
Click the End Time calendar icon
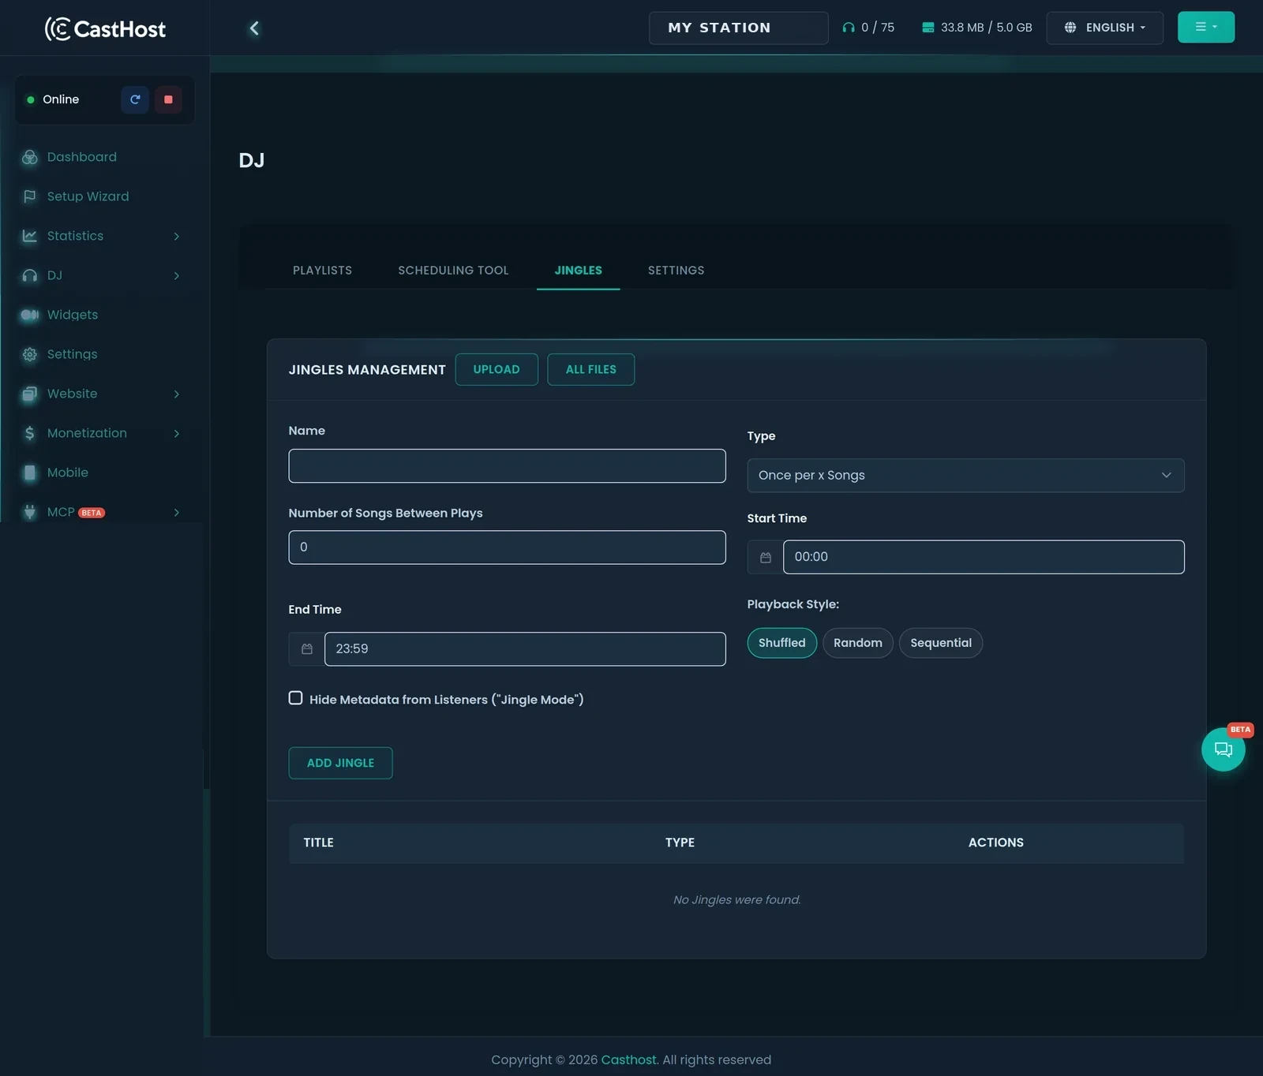(x=306, y=649)
